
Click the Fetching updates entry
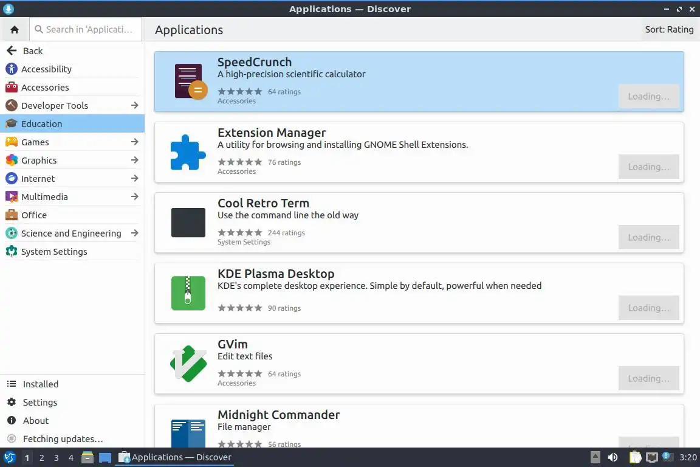72,439
